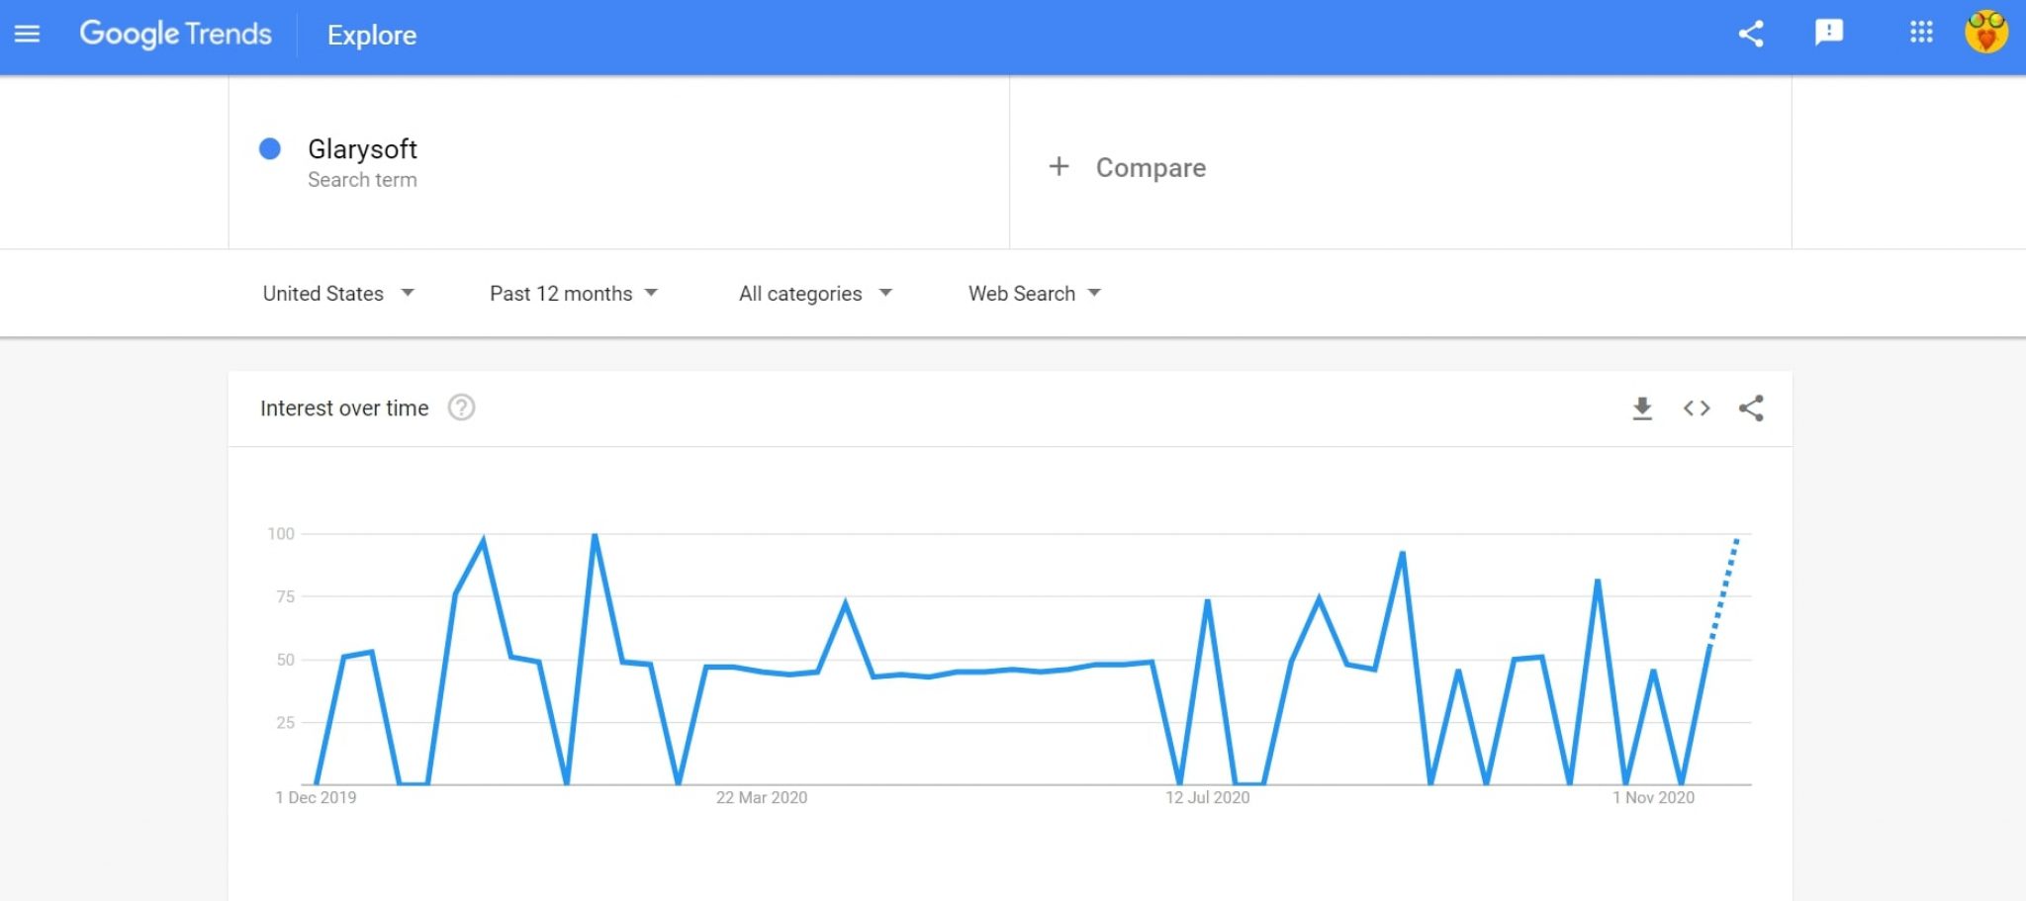Open the account profile avatar
Screen dimensions: 2026x901
1986,33
